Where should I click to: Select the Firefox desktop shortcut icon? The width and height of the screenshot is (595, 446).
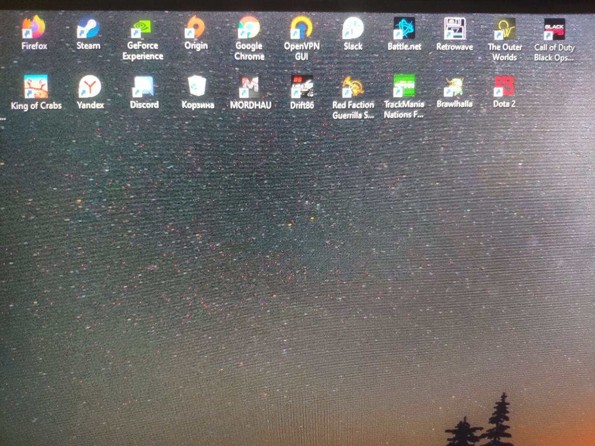point(34,27)
